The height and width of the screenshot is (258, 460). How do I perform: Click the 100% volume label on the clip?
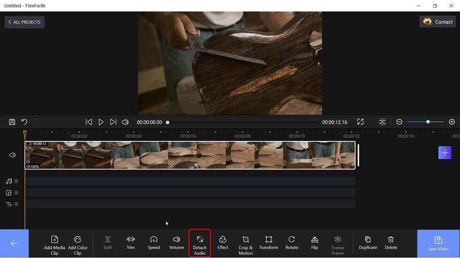[33, 166]
